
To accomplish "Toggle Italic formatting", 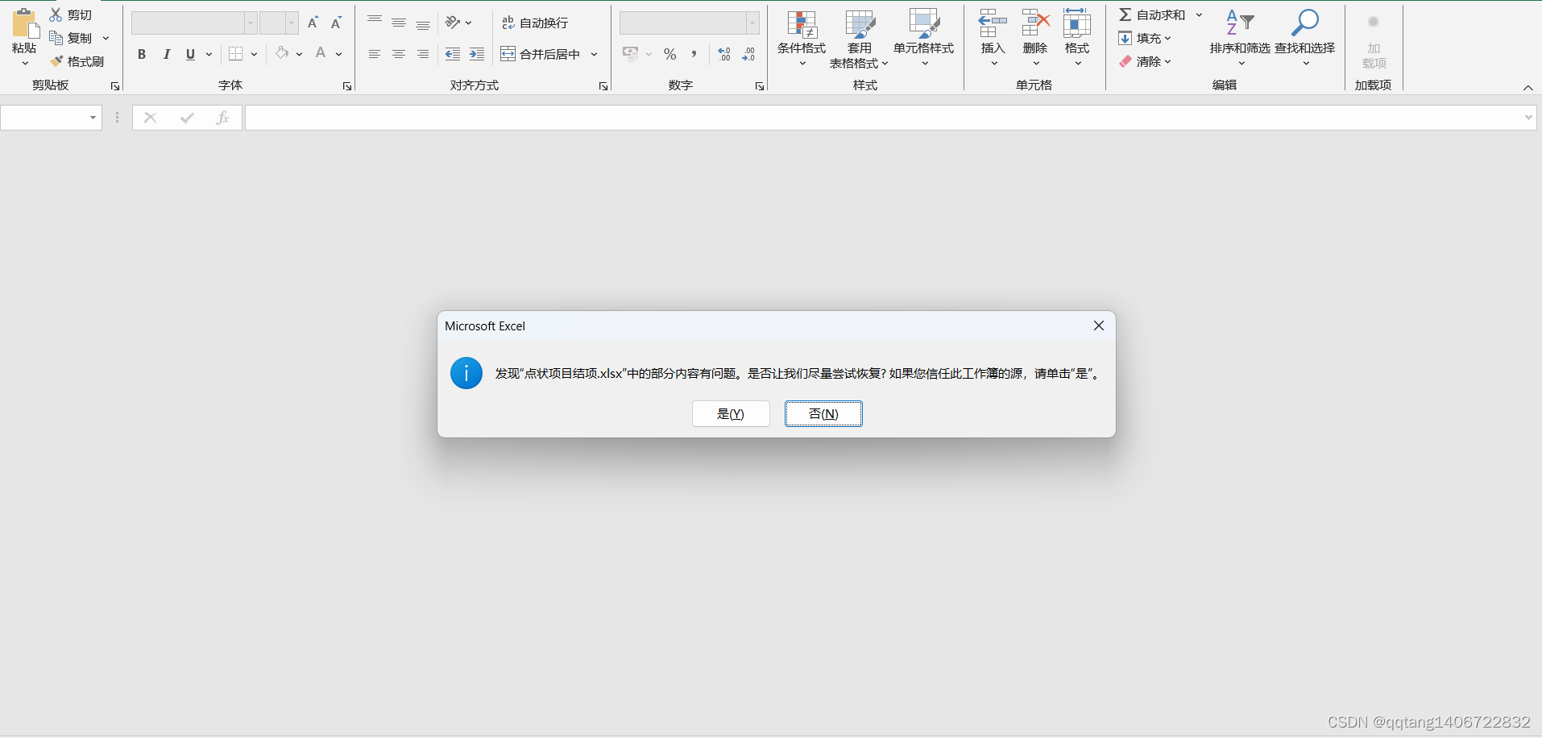I will pyautogui.click(x=166, y=54).
